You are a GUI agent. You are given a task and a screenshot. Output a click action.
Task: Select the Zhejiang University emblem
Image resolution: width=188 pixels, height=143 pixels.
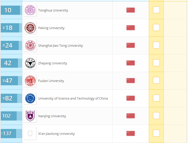click(x=30, y=63)
